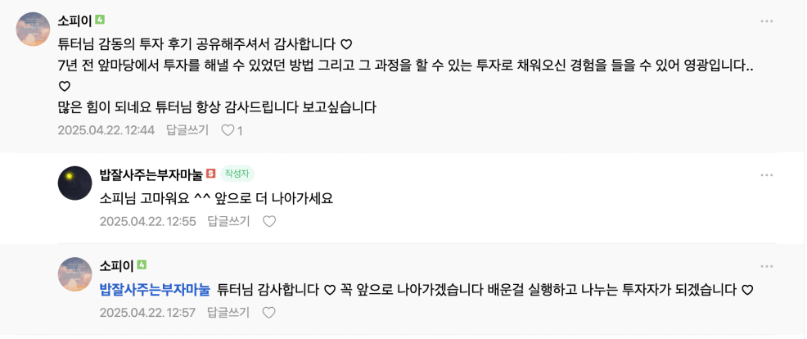
Task: Click the green badge on the 12:57 reply
Action: pyautogui.click(x=142, y=265)
